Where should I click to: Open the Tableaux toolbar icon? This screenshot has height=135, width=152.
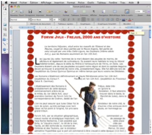pos(75,12)
